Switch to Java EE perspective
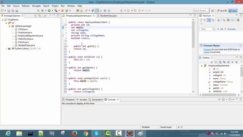 click(x=222, y=11)
